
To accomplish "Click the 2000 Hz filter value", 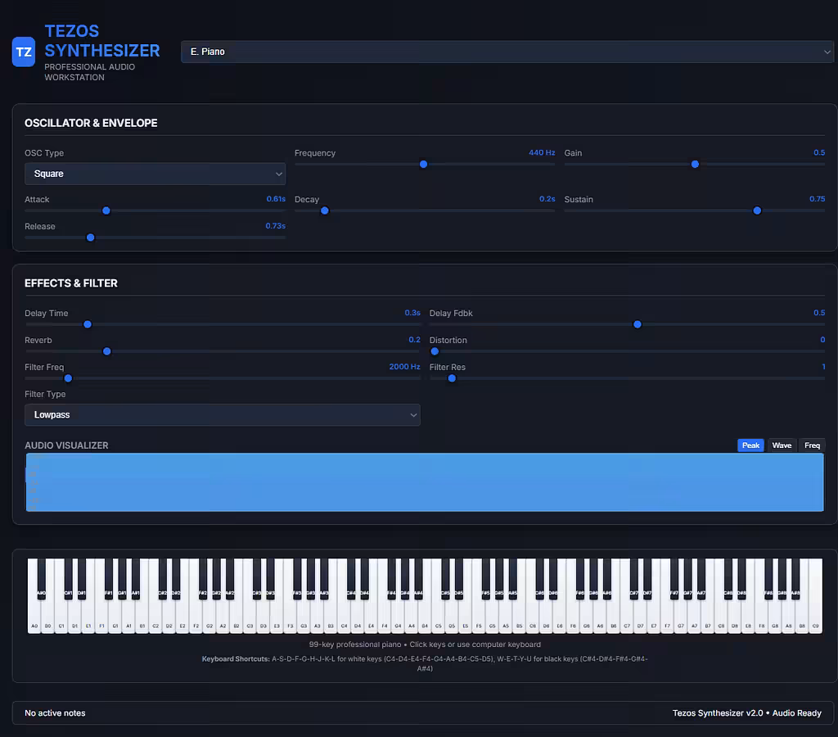I will pos(404,366).
